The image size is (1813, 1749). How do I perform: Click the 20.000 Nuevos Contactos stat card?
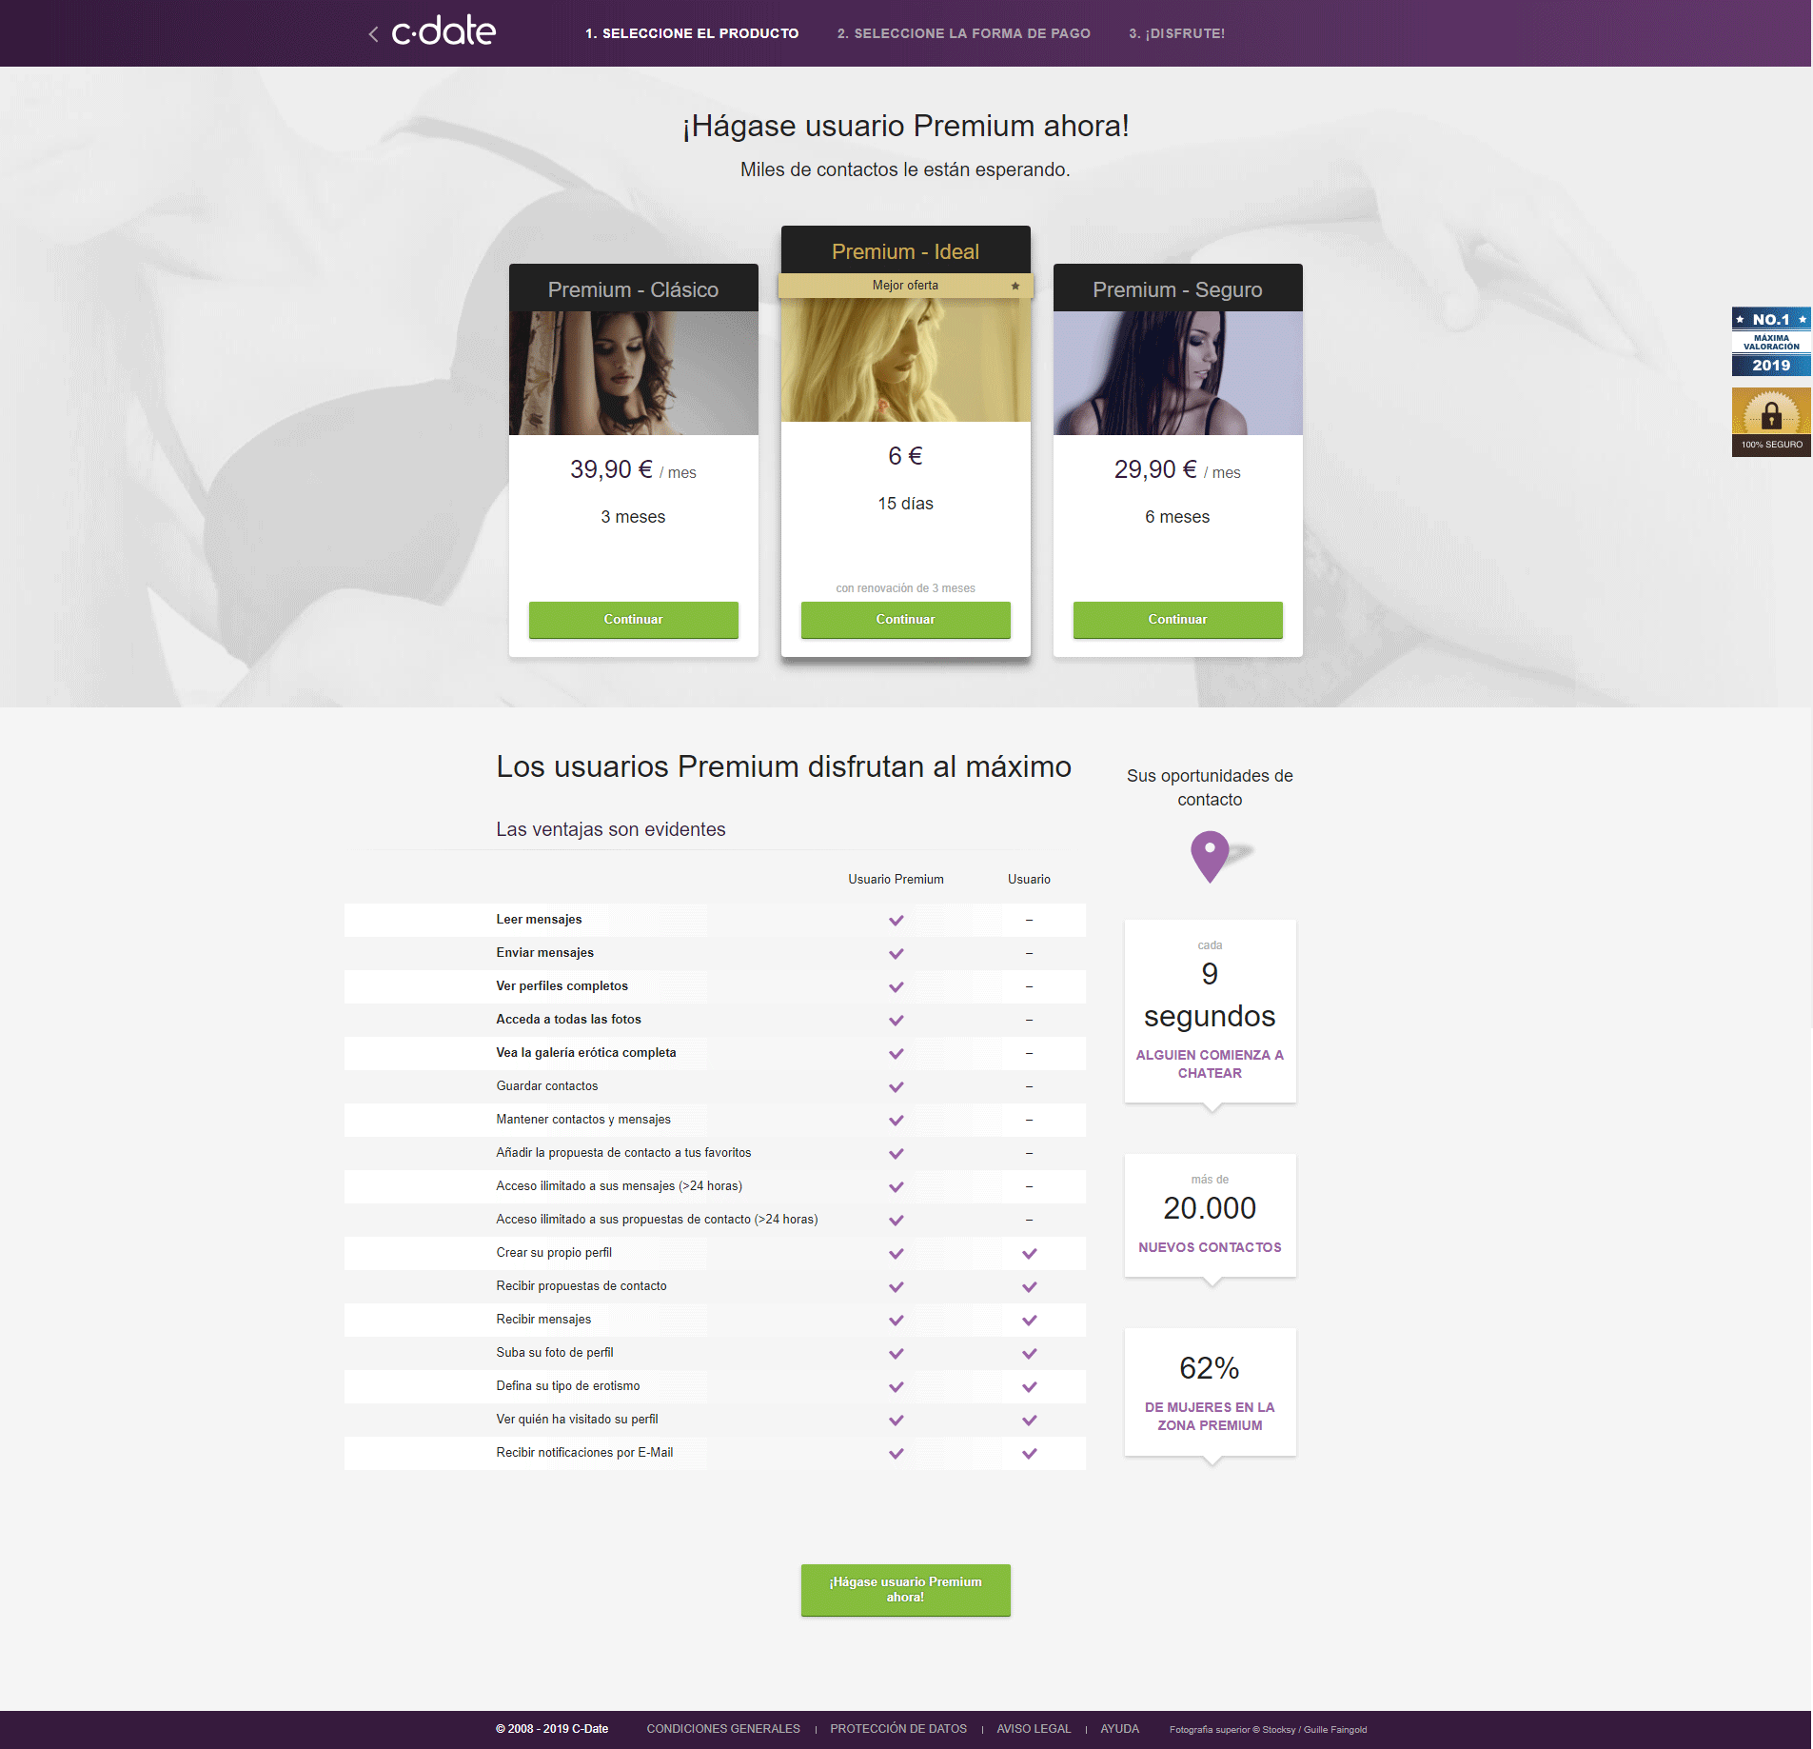pyautogui.click(x=1210, y=1215)
